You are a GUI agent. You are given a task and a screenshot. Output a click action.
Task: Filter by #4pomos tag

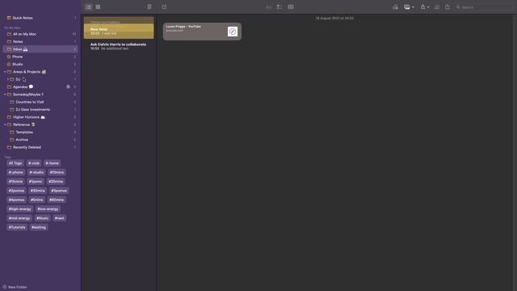click(x=16, y=200)
